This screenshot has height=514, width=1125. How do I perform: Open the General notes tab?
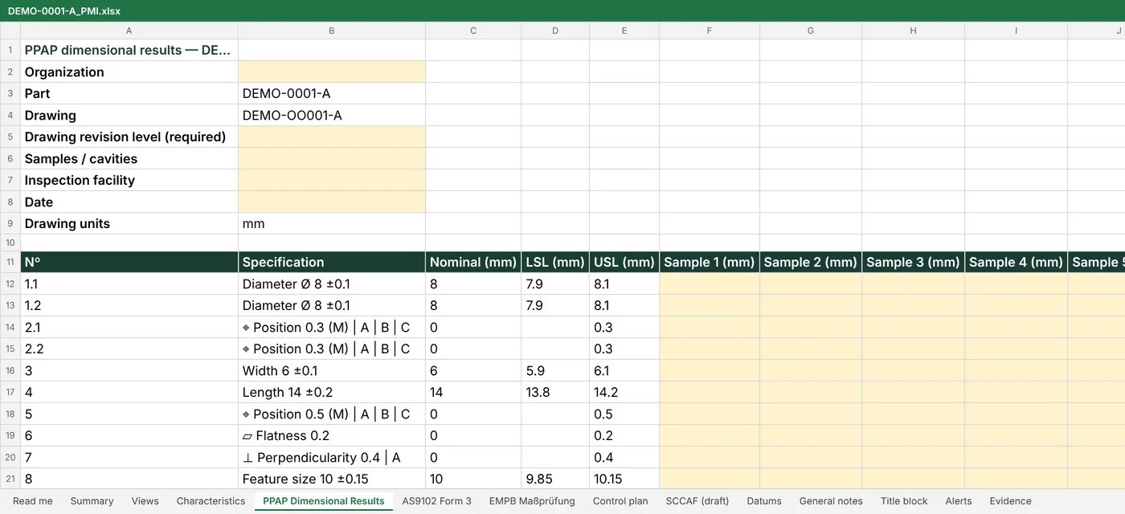tap(831, 501)
